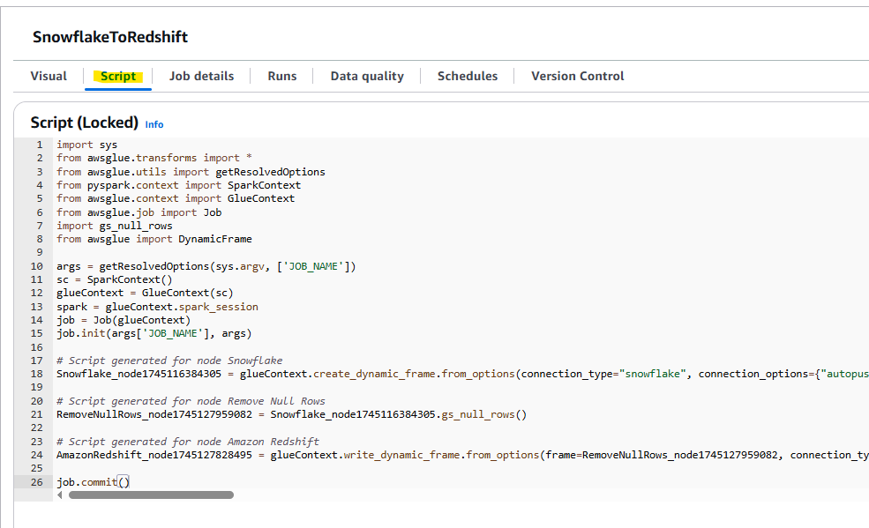Open the Runs tab
869x528 pixels.
point(282,76)
